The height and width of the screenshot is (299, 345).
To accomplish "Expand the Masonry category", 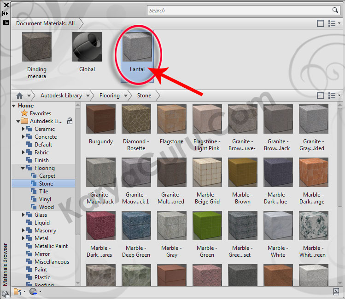I will (23, 231).
